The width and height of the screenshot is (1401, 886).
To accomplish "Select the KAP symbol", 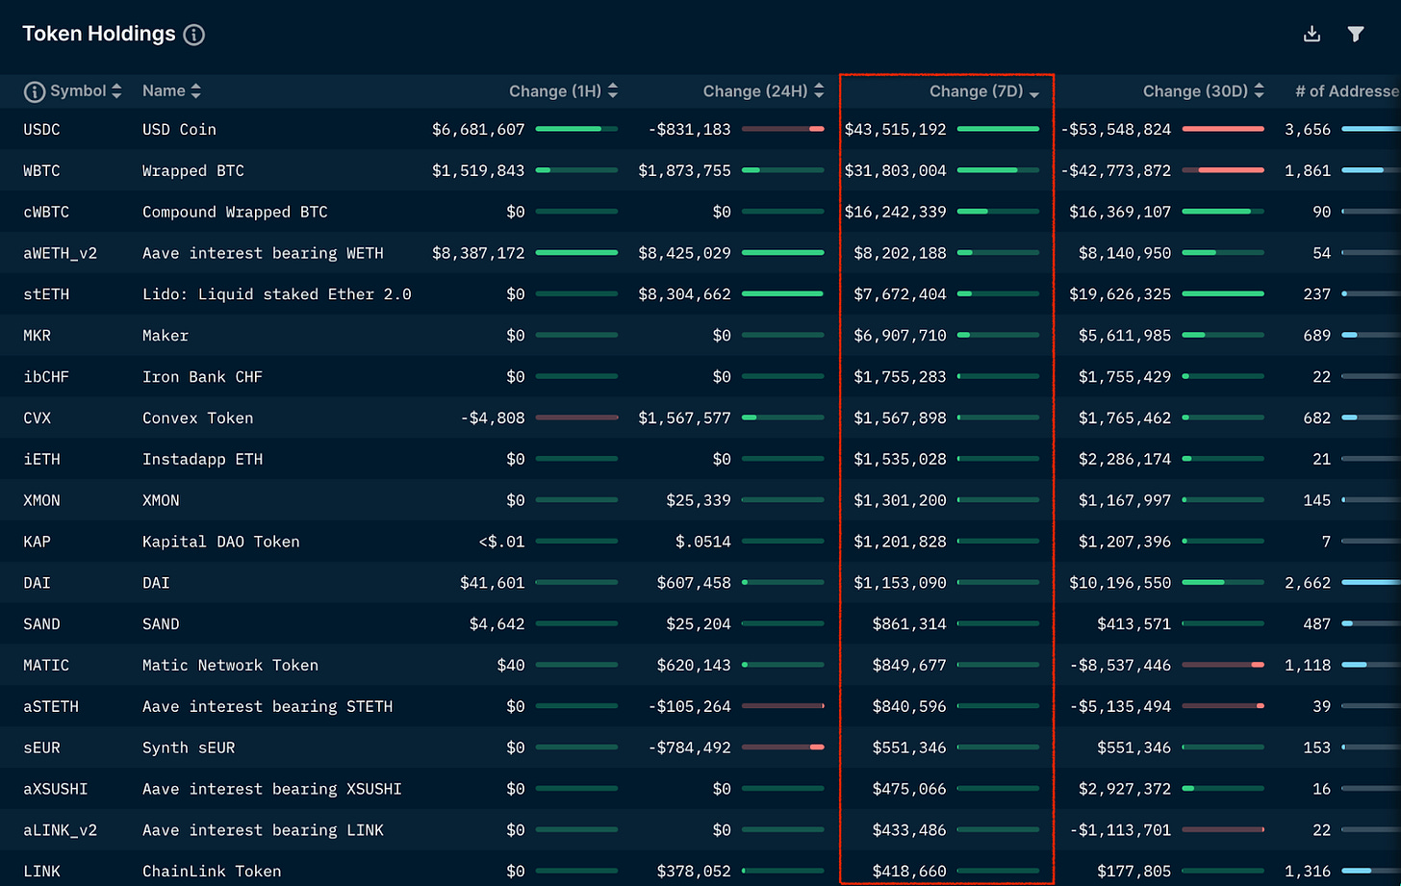I will pyautogui.click(x=37, y=542).
